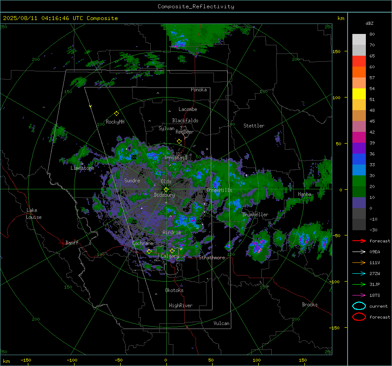Select the 36 dBZ purple color swatch
This screenshot has width=392, height=366.
tap(359, 148)
